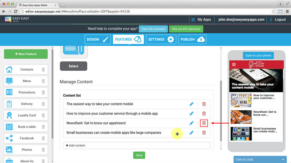Edit the first content item with pencil
The image size is (291, 163).
pyautogui.click(x=191, y=104)
